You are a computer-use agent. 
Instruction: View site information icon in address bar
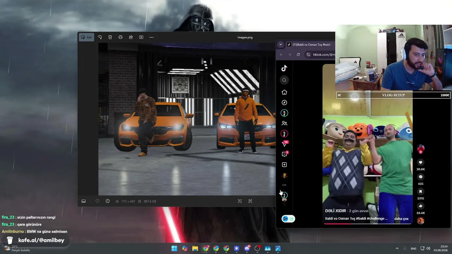308,55
